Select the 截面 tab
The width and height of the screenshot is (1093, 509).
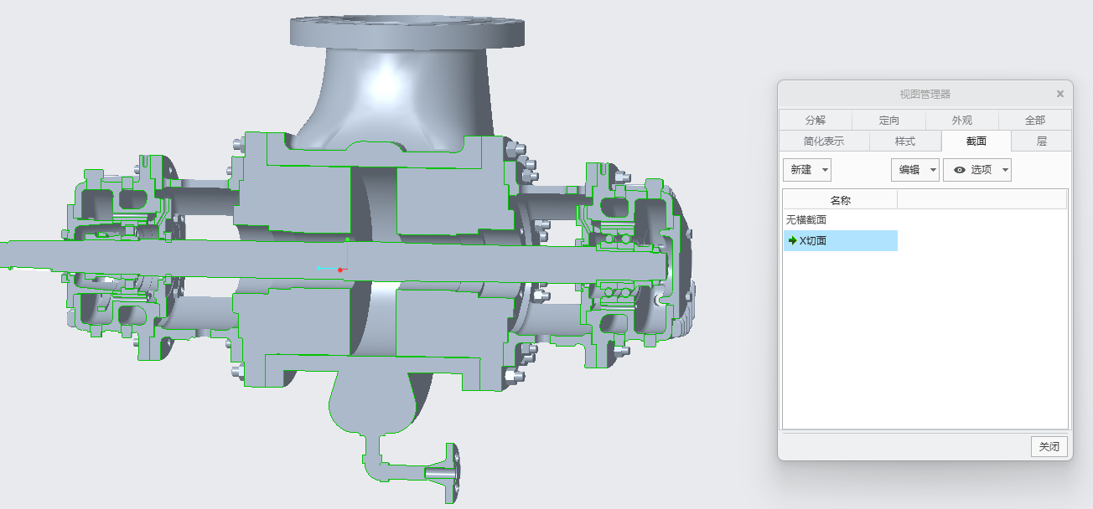pos(976,141)
